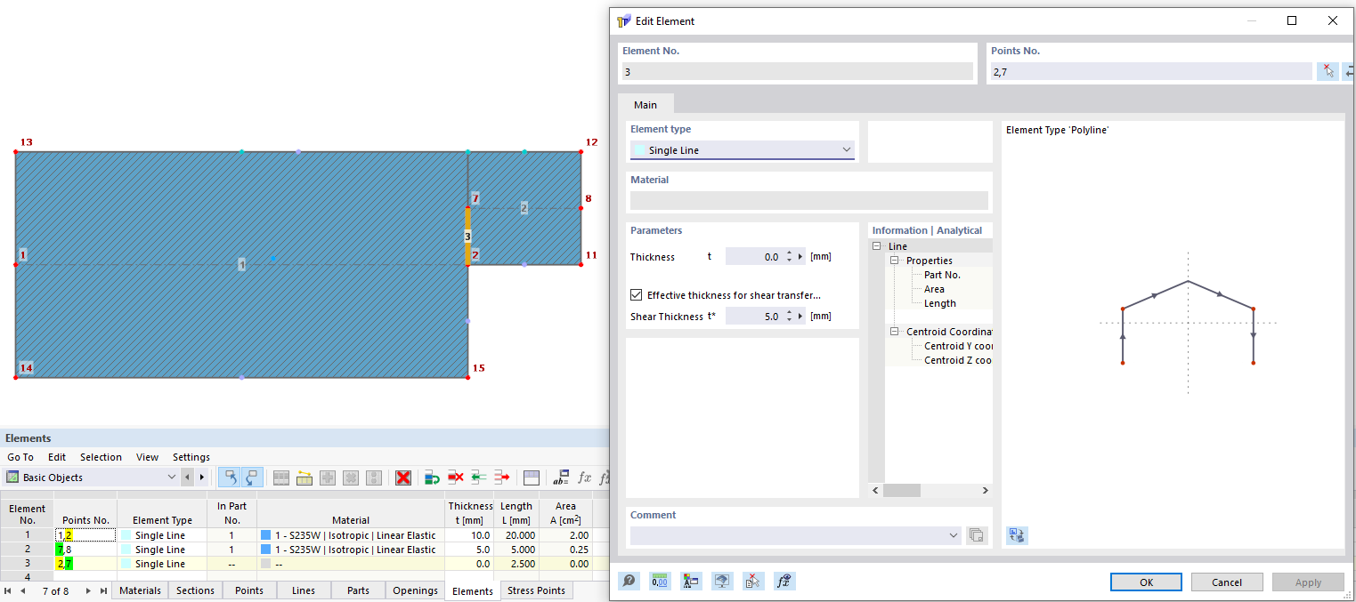Click the yellow table edit icon

[x=304, y=478]
